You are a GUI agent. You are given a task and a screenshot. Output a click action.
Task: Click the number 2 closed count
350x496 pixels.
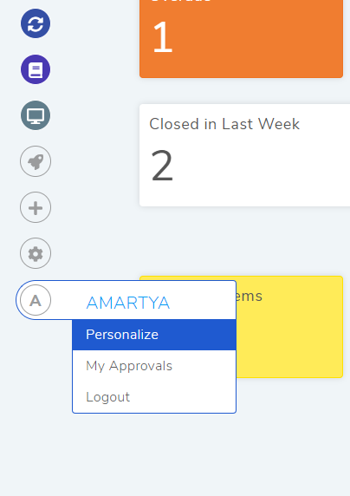(x=162, y=166)
